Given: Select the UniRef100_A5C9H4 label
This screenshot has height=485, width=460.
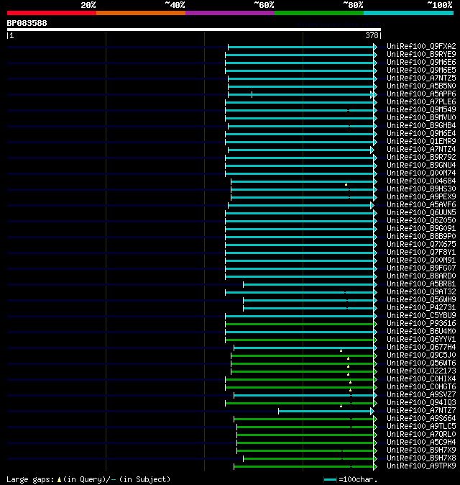Looking at the screenshot, I should (x=421, y=443).
